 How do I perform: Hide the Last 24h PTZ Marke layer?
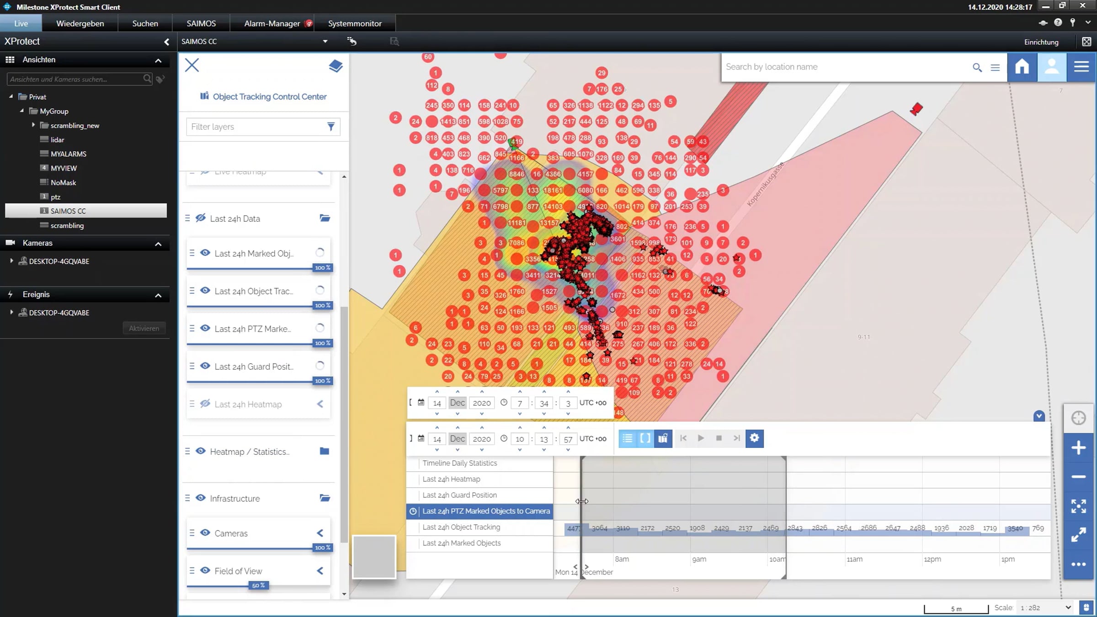pos(205,328)
